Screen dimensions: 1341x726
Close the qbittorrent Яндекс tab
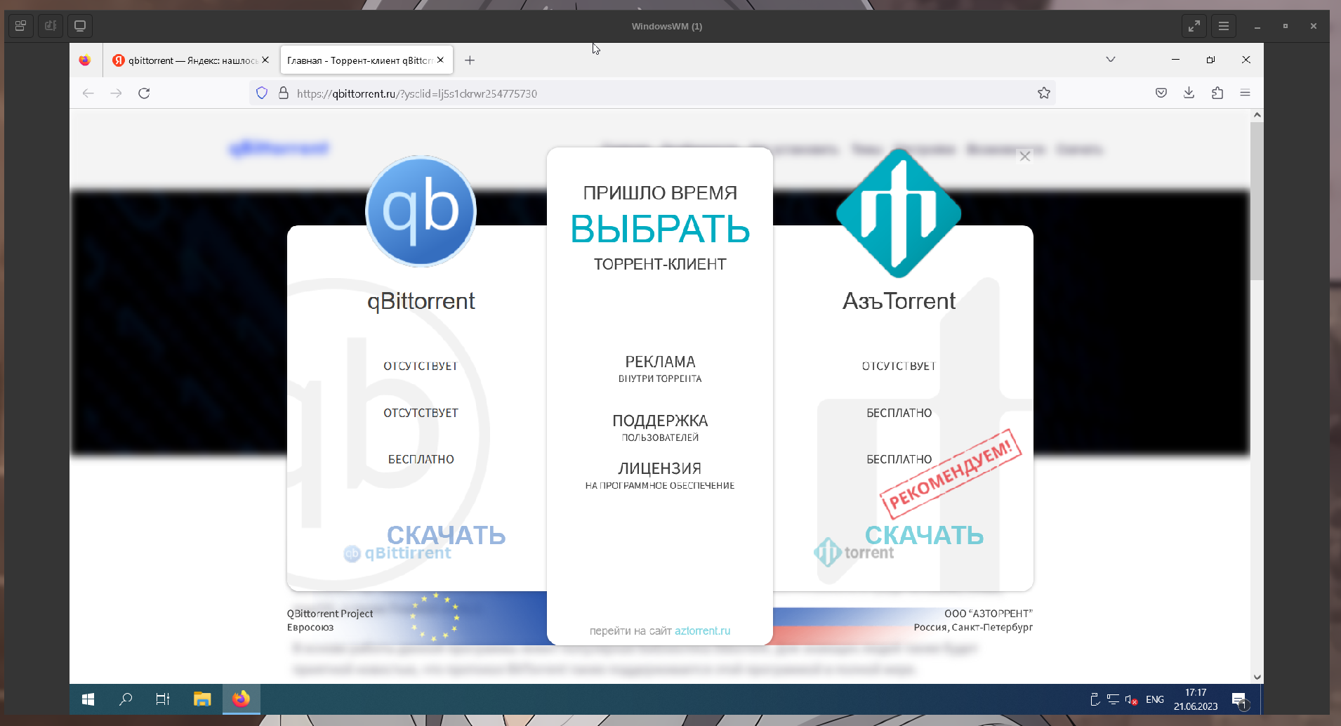(265, 60)
